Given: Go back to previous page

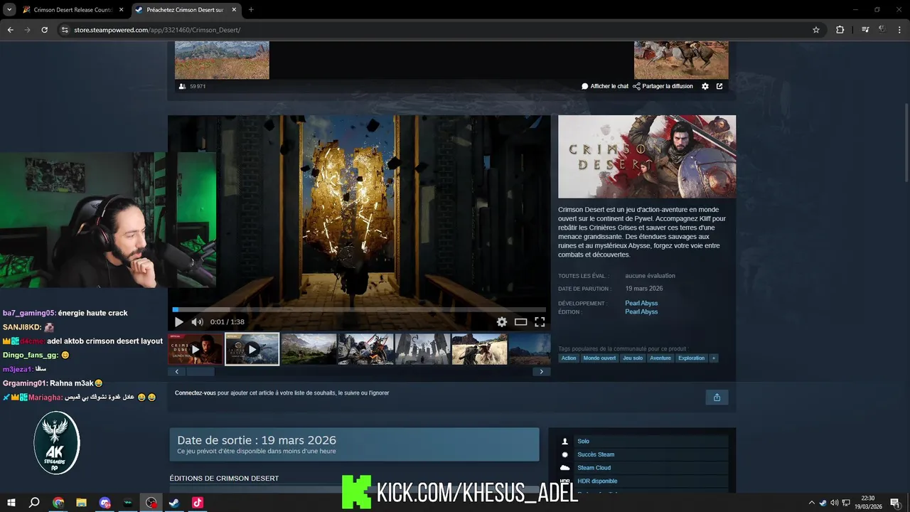Looking at the screenshot, I should point(10,30).
